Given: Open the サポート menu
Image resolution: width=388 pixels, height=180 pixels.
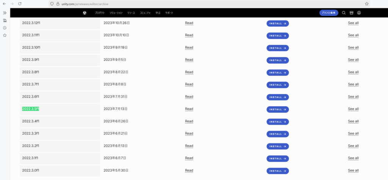Looking at the screenshot, I should [x=169, y=13].
